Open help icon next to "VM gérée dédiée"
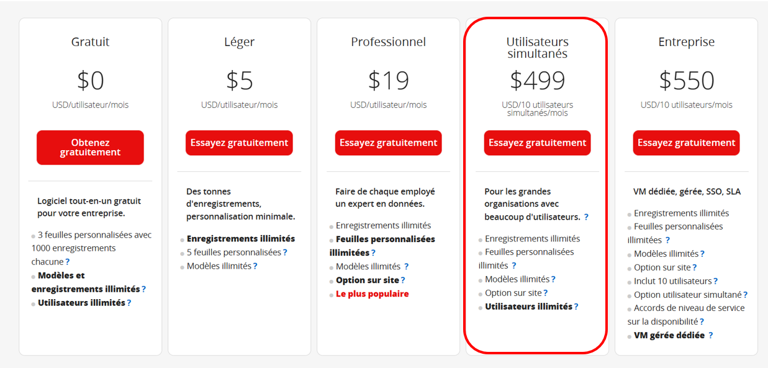Viewport: 768px width, 368px height. (710, 335)
